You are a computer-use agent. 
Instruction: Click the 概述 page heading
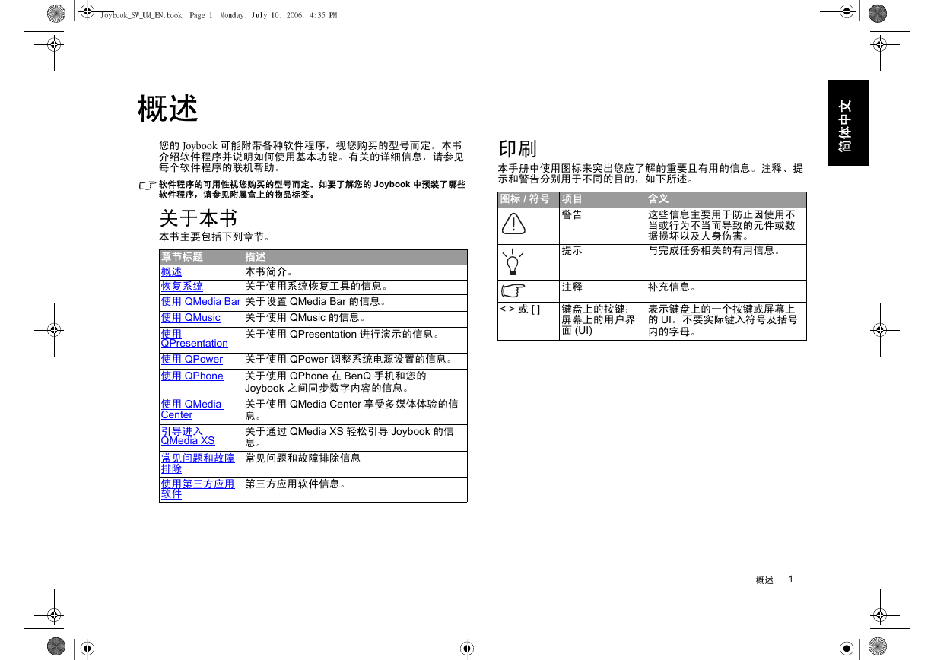tap(168, 109)
